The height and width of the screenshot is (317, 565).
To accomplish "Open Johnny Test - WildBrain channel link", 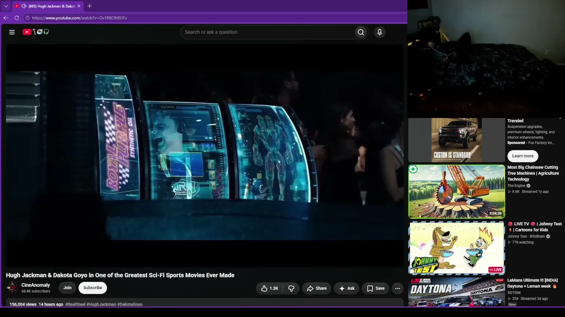I will [526, 236].
